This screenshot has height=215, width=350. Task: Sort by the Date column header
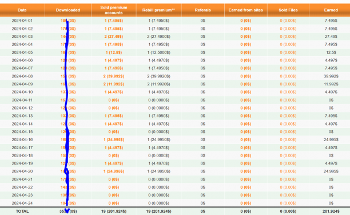tap(22, 10)
